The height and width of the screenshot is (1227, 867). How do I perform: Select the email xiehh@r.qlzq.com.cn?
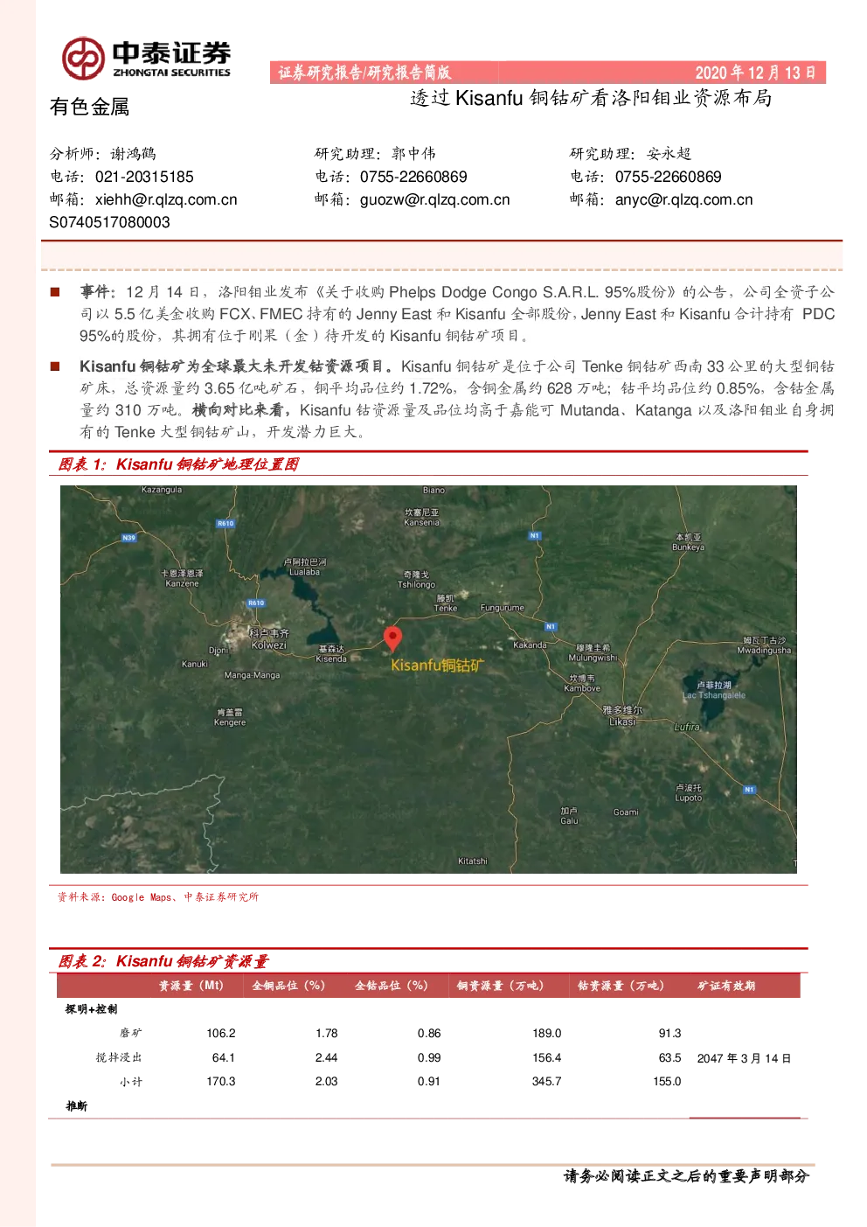(x=166, y=199)
